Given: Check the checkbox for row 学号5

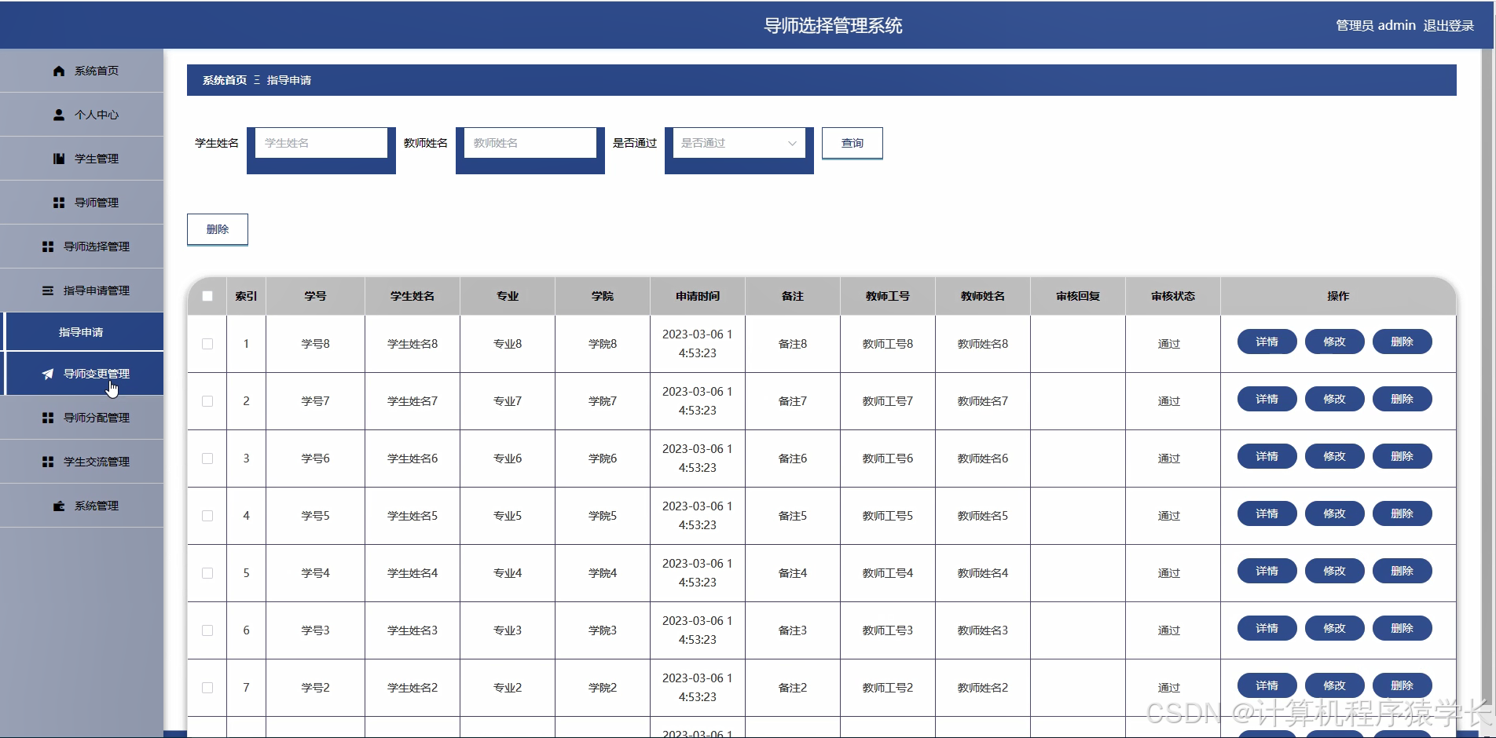Looking at the screenshot, I should 207,516.
